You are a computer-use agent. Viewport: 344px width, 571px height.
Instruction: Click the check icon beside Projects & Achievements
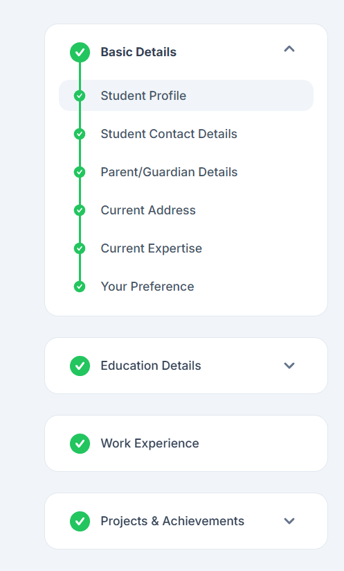[80, 521]
